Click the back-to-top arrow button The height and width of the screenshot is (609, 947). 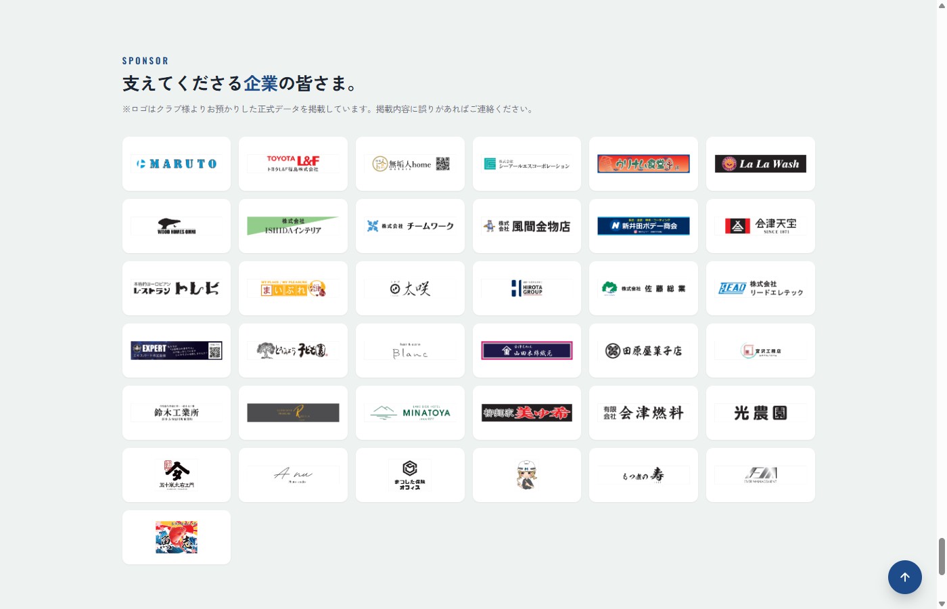tap(905, 577)
